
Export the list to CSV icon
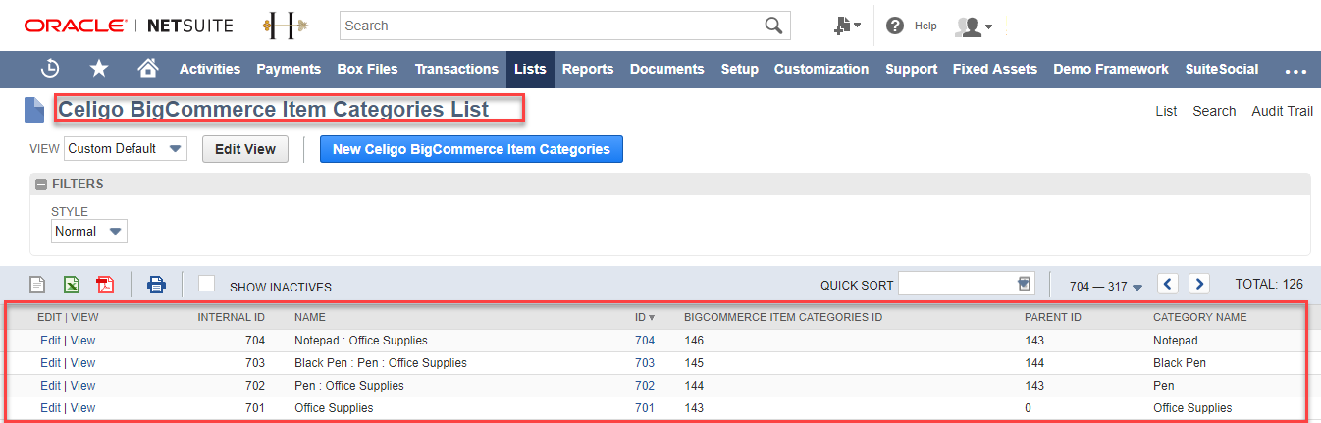(37, 285)
